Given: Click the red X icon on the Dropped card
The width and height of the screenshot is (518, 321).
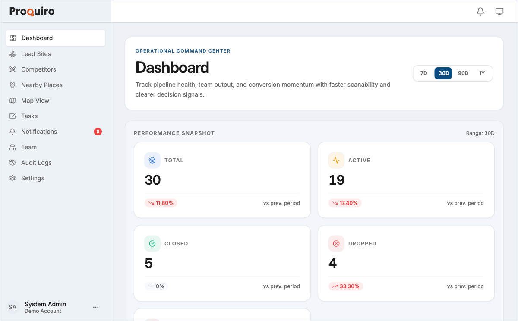Looking at the screenshot, I should point(336,243).
